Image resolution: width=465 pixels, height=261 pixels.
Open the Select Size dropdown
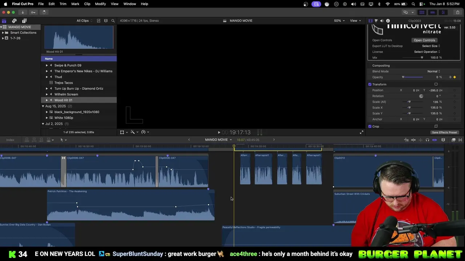pos(431,46)
